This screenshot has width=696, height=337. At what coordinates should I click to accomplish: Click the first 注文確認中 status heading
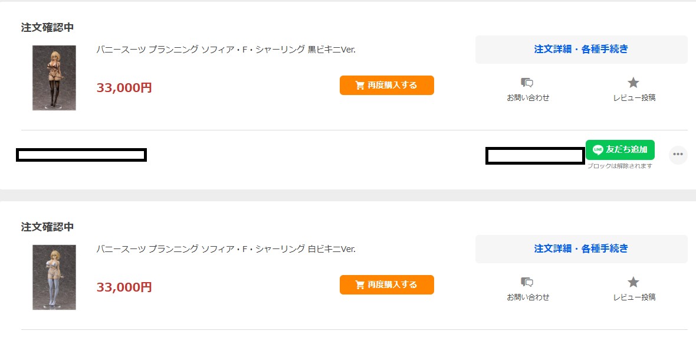[x=47, y=28]
